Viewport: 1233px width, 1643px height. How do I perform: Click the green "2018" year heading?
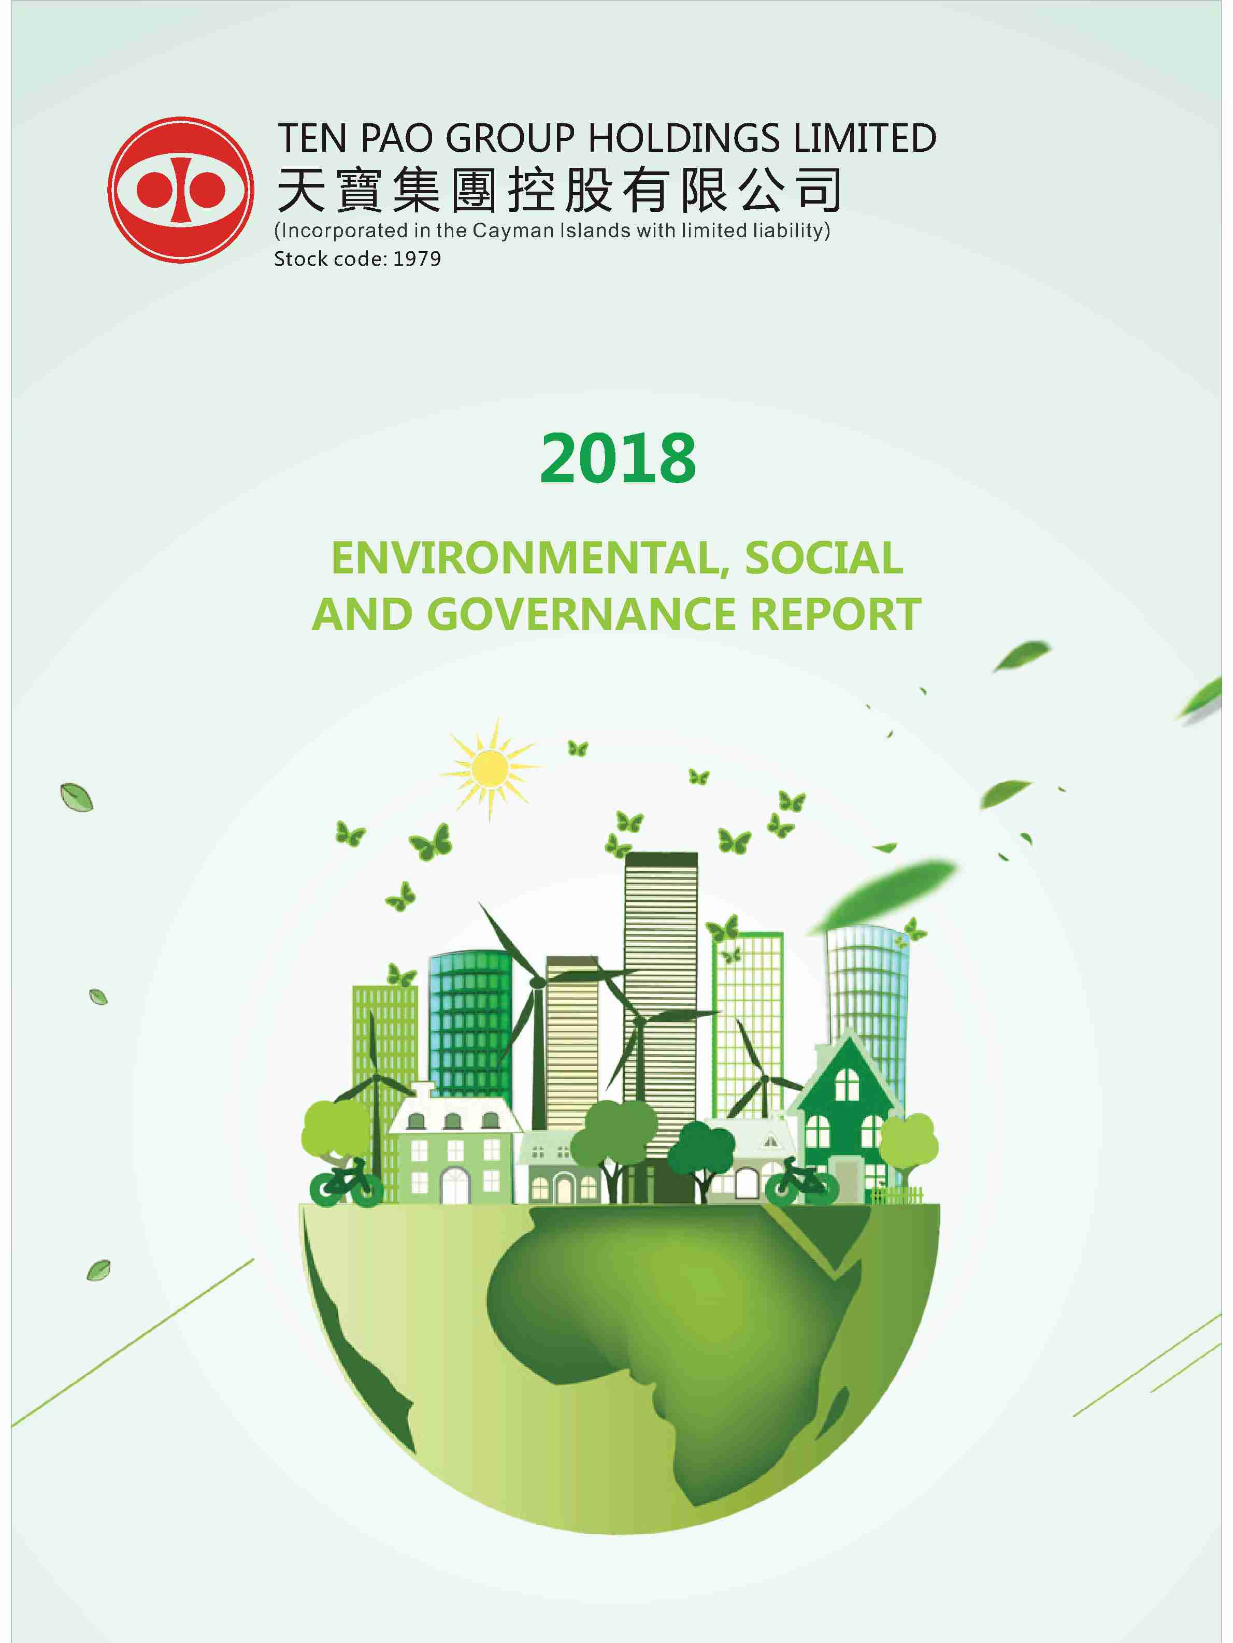[x=618, y=457]
